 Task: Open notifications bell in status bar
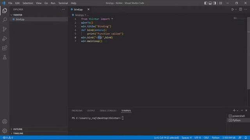(x=246, y=138)
